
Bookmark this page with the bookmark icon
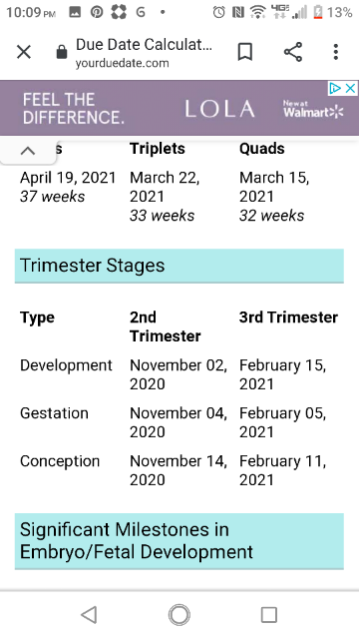pos(245,52)
